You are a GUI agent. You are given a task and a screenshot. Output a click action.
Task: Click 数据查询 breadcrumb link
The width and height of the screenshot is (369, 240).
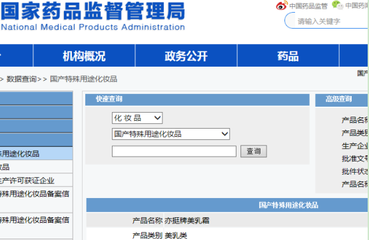21,79
